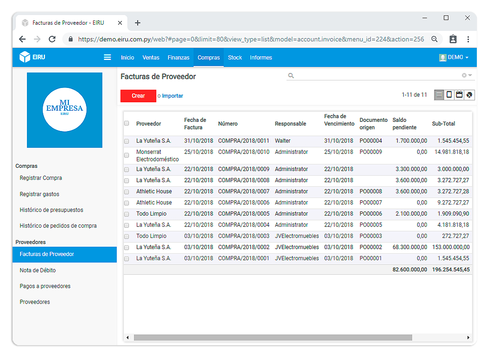Open the browser profile icon
The height and width of the screenshot is (357, 489).
click(x=453, y=39)
